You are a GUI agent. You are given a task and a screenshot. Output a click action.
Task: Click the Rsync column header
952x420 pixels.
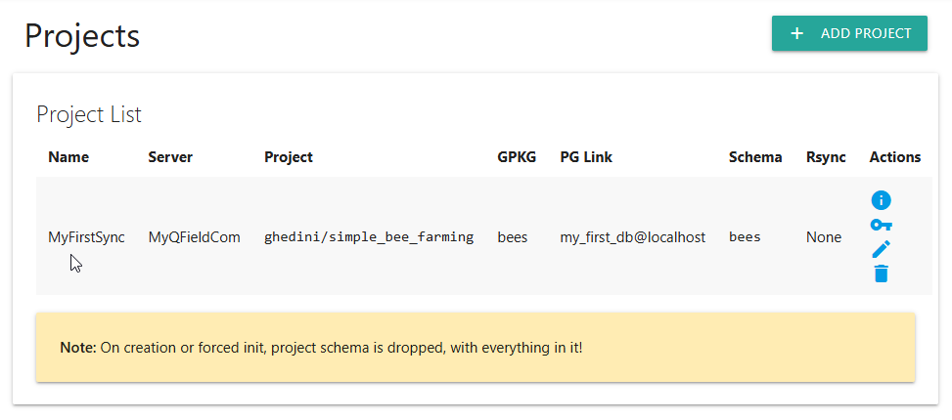coord(826,157)
